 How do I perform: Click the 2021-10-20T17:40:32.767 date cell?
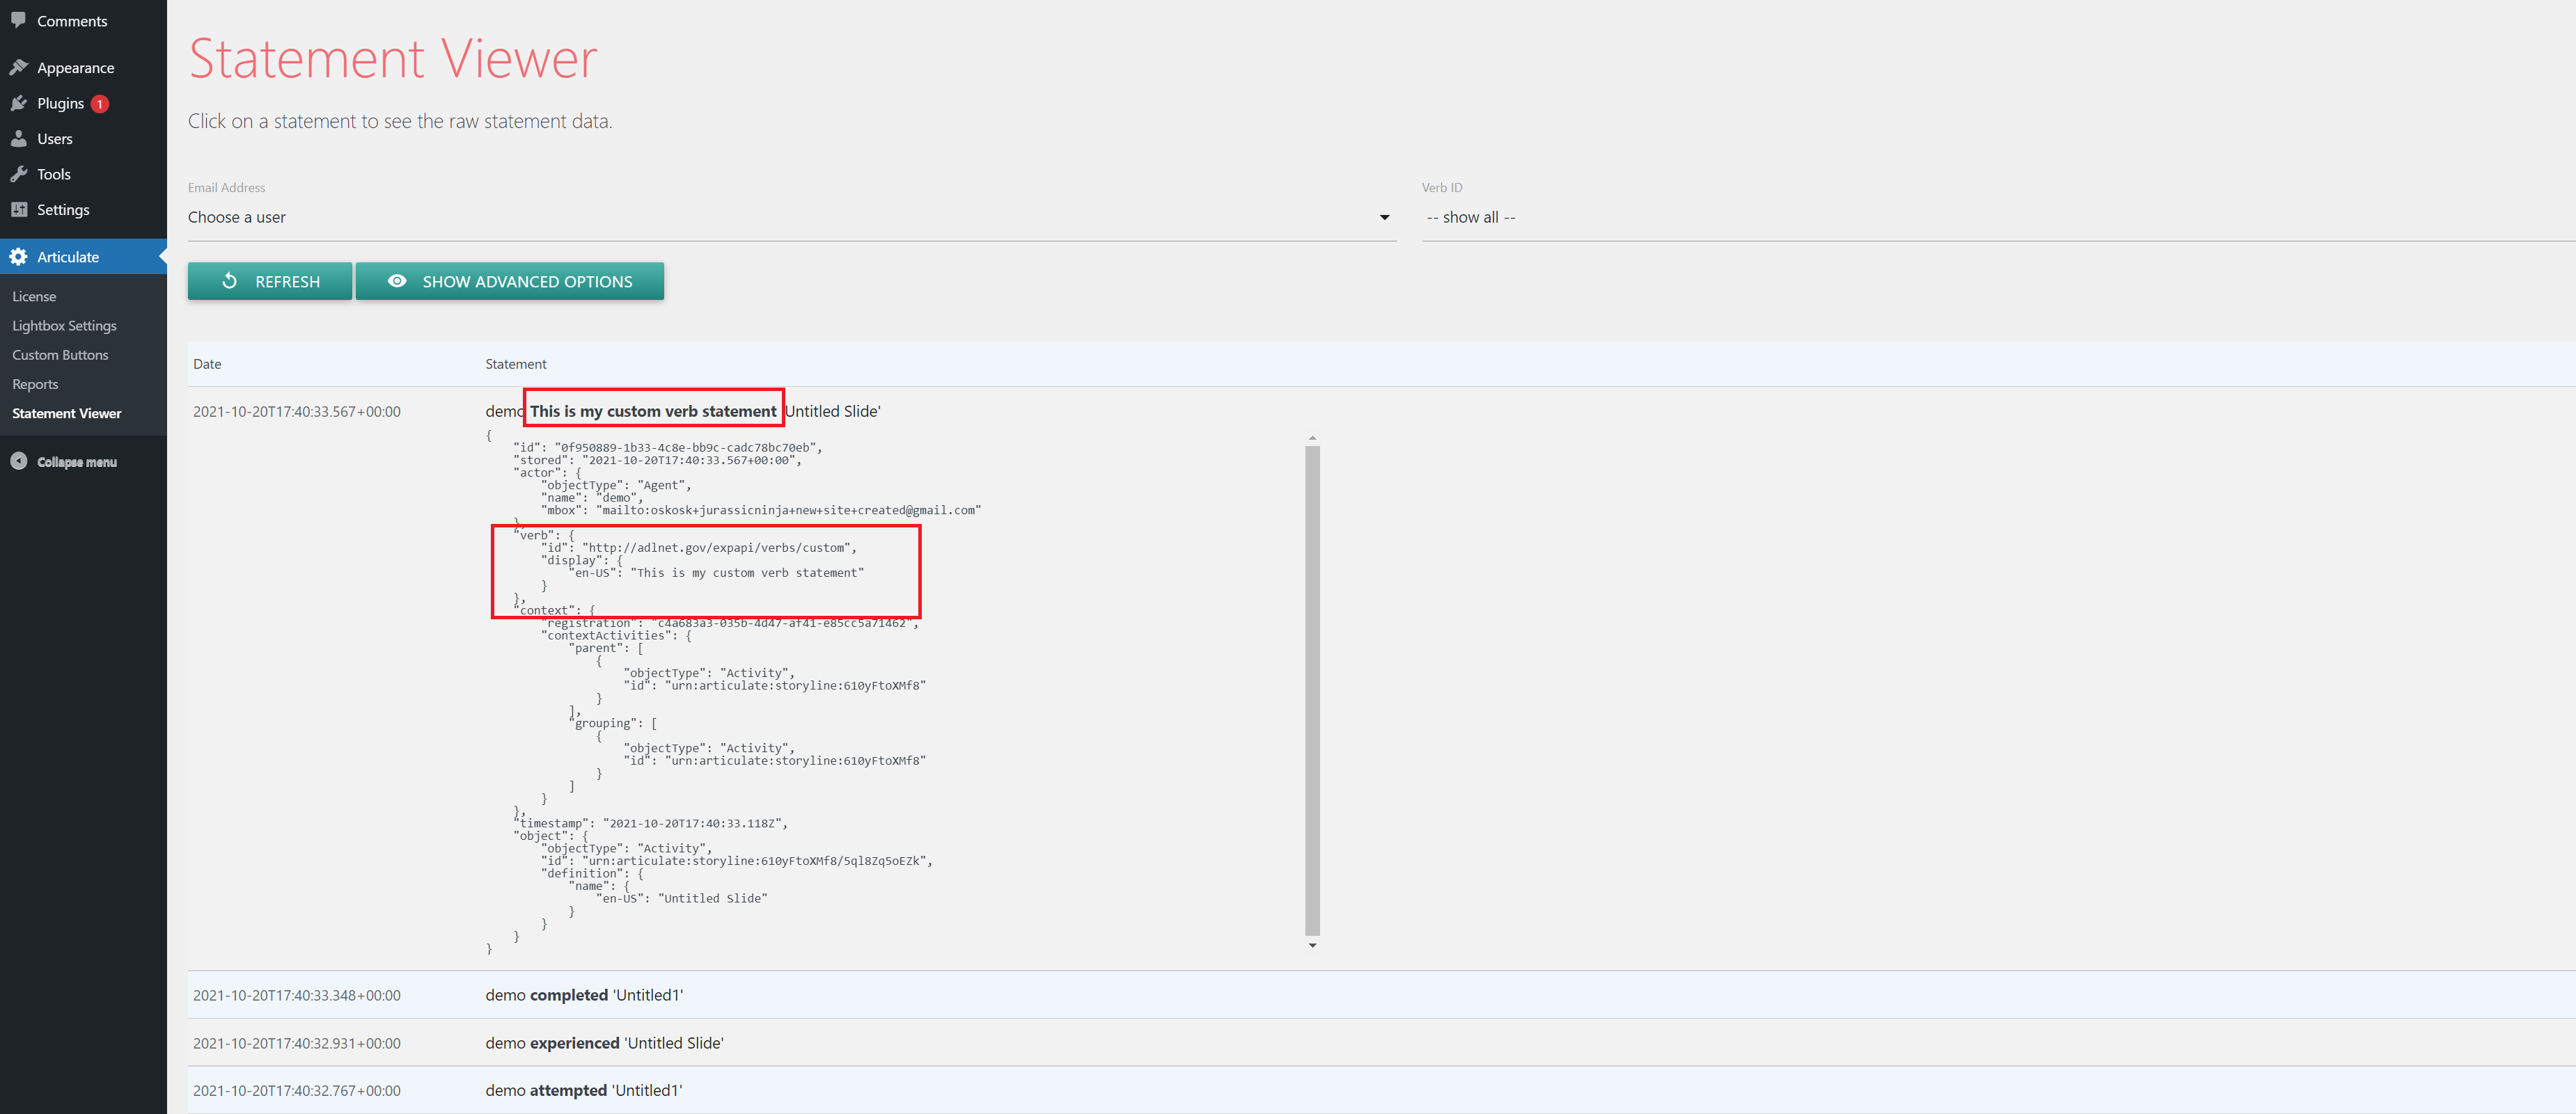click(297, 1090)
